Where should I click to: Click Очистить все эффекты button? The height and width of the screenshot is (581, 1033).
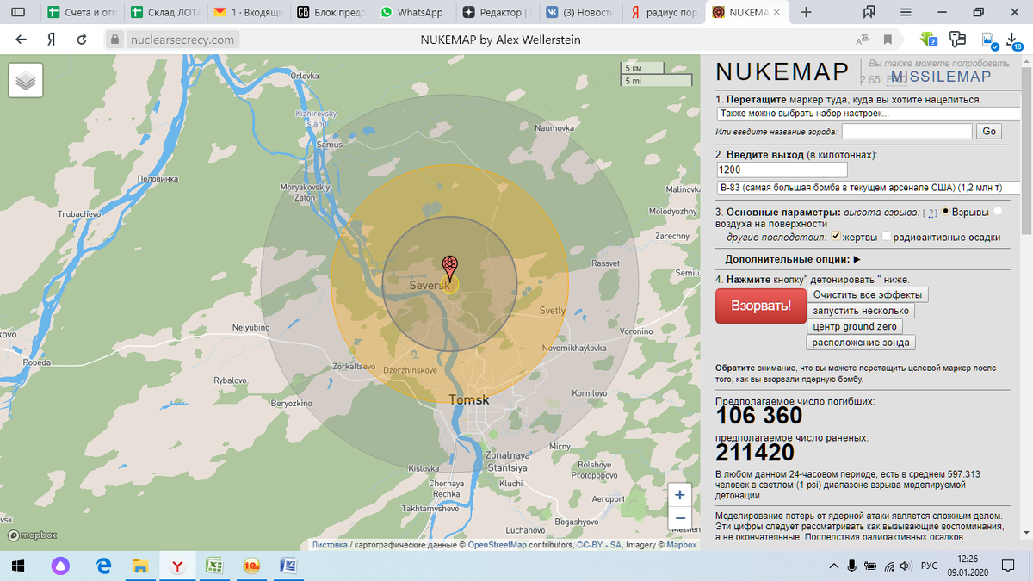[x=868, y=294]
